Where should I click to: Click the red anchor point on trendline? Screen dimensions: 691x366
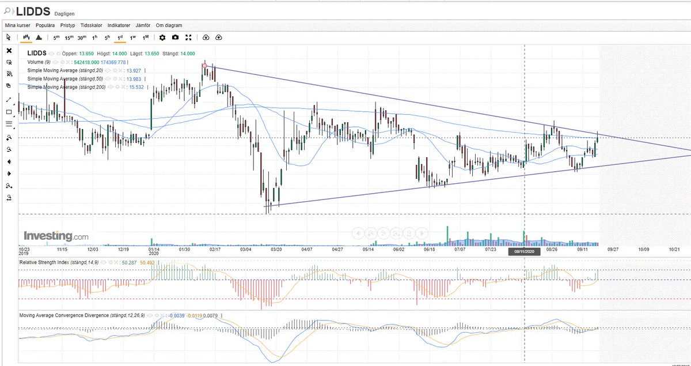click(205, 66)
